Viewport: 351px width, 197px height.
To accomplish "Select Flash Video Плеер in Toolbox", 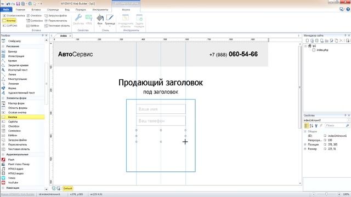I will pyautogui.click(x=19, y=164).
